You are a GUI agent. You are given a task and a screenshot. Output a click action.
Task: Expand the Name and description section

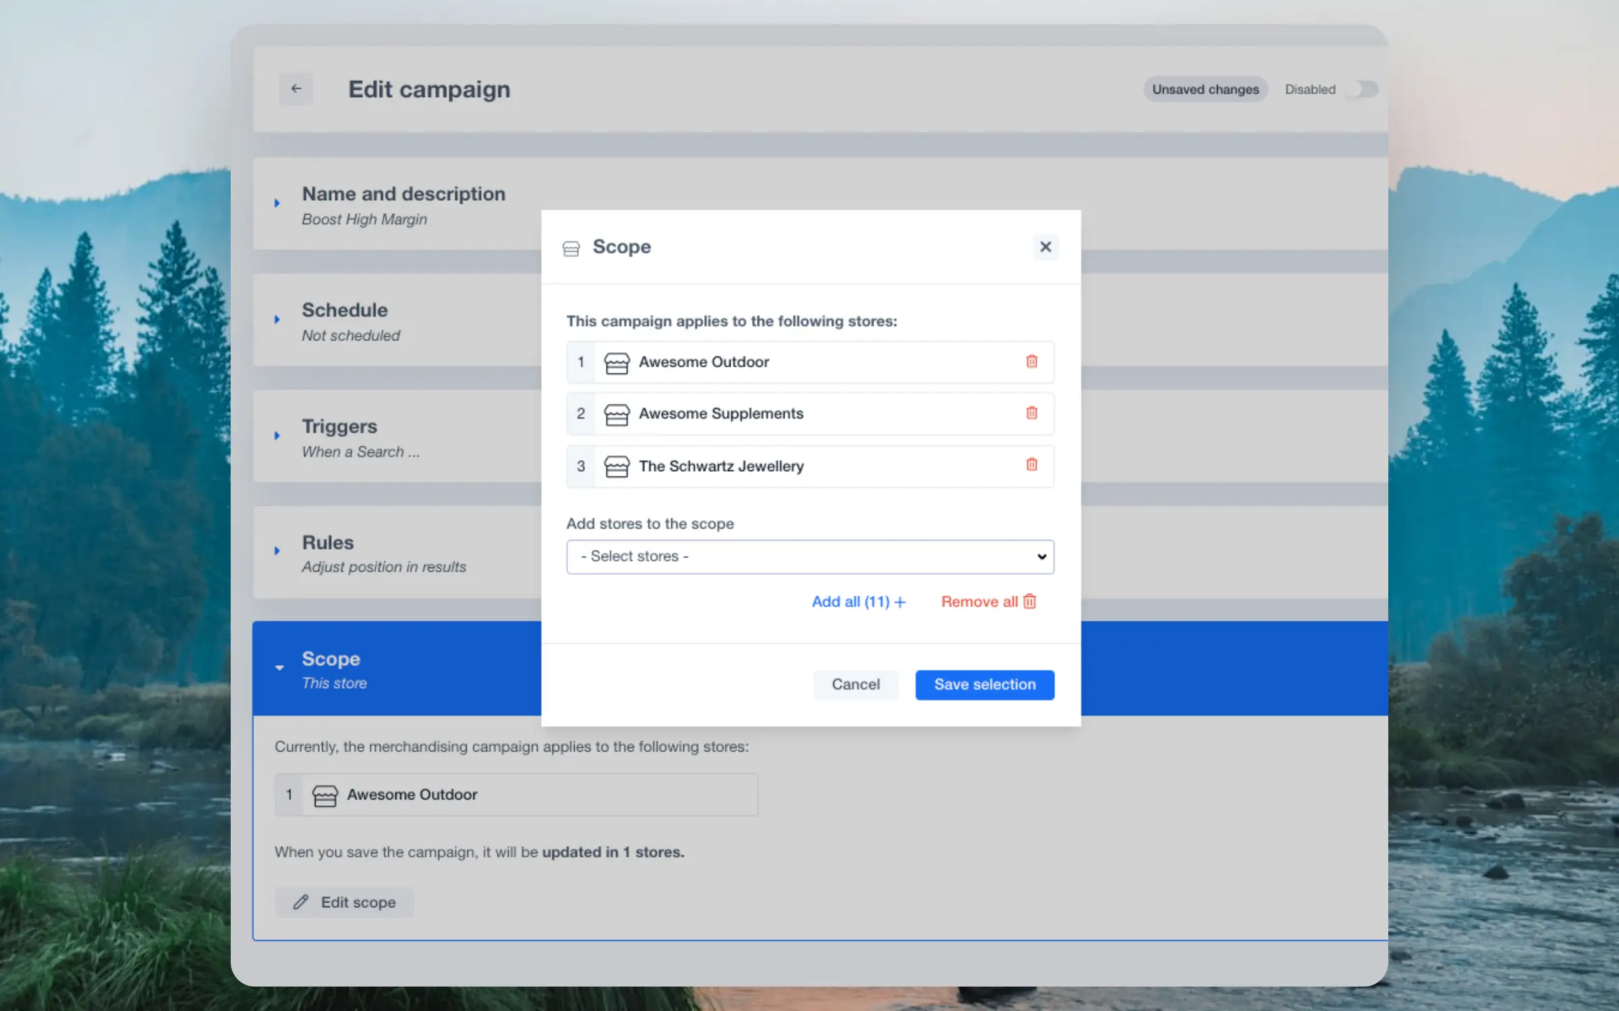pos(277,203)
